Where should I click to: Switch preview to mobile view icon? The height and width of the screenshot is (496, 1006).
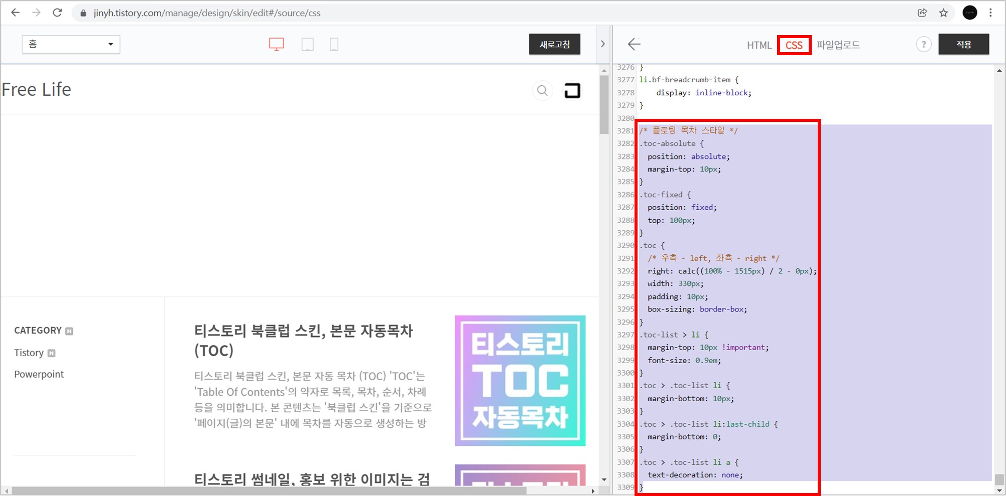click(334, 44)
